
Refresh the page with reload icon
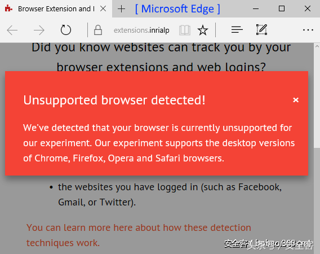click(66, 30)
